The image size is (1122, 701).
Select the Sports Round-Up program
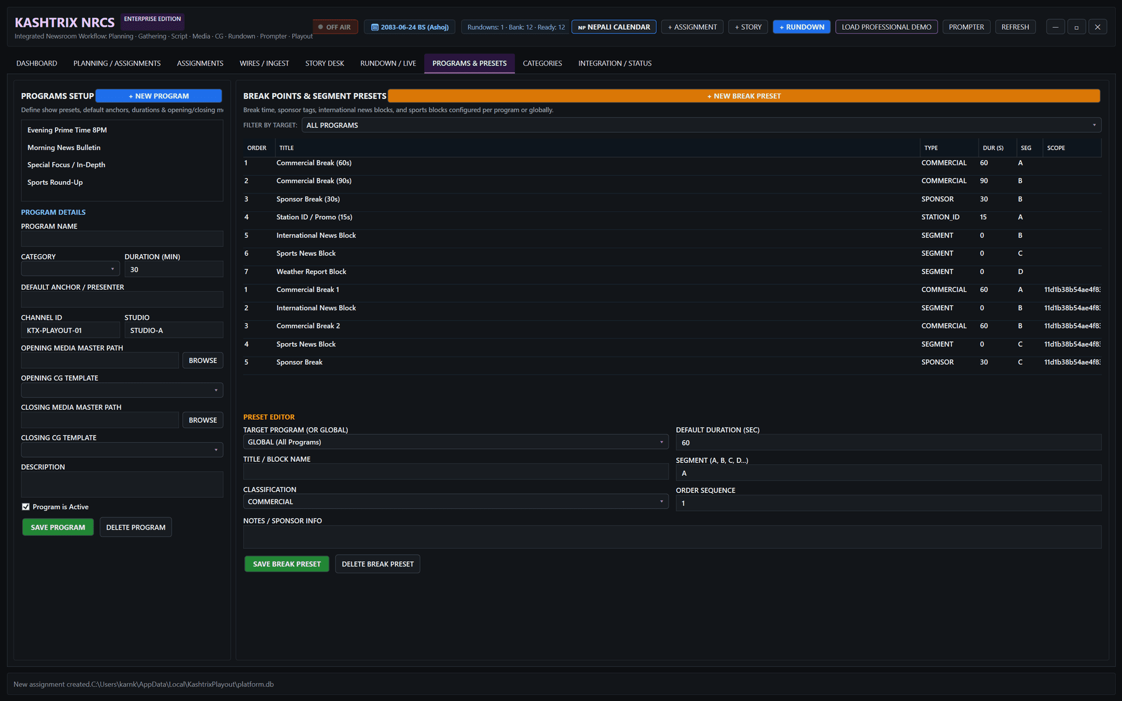point(122,182)
